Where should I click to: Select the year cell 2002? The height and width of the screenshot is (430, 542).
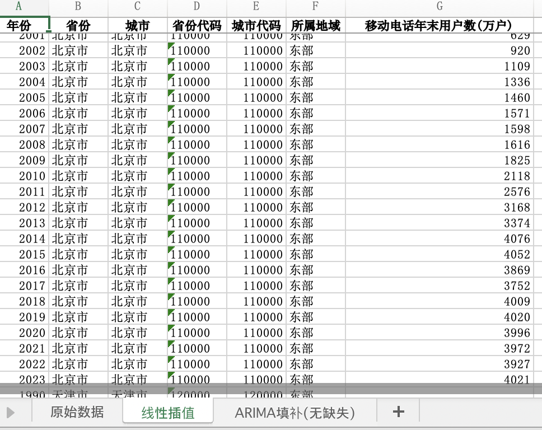coord(24,50)
